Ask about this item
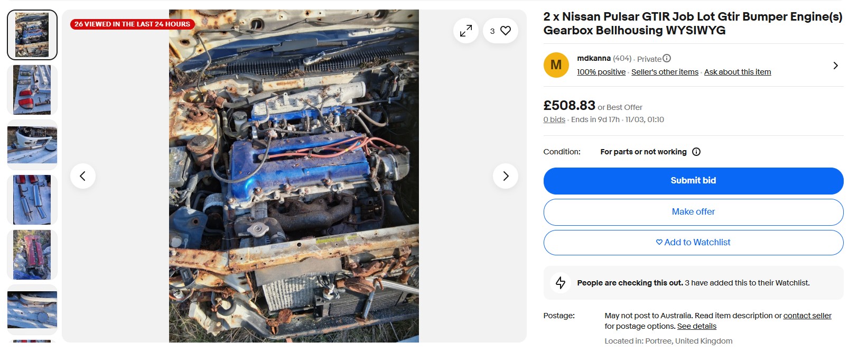The image size is (849, 351). tap(737, 72)
